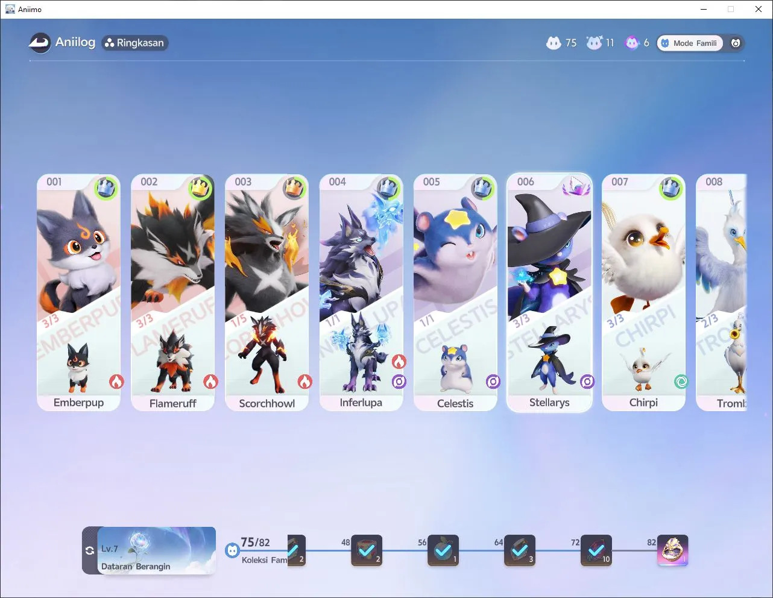Click the purple Aniimo count icon showing 6
The height and width of the screenshot is (598, 773).
[632, 43]
